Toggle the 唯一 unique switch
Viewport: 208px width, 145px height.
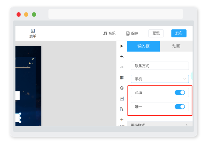tap(180, 107)
